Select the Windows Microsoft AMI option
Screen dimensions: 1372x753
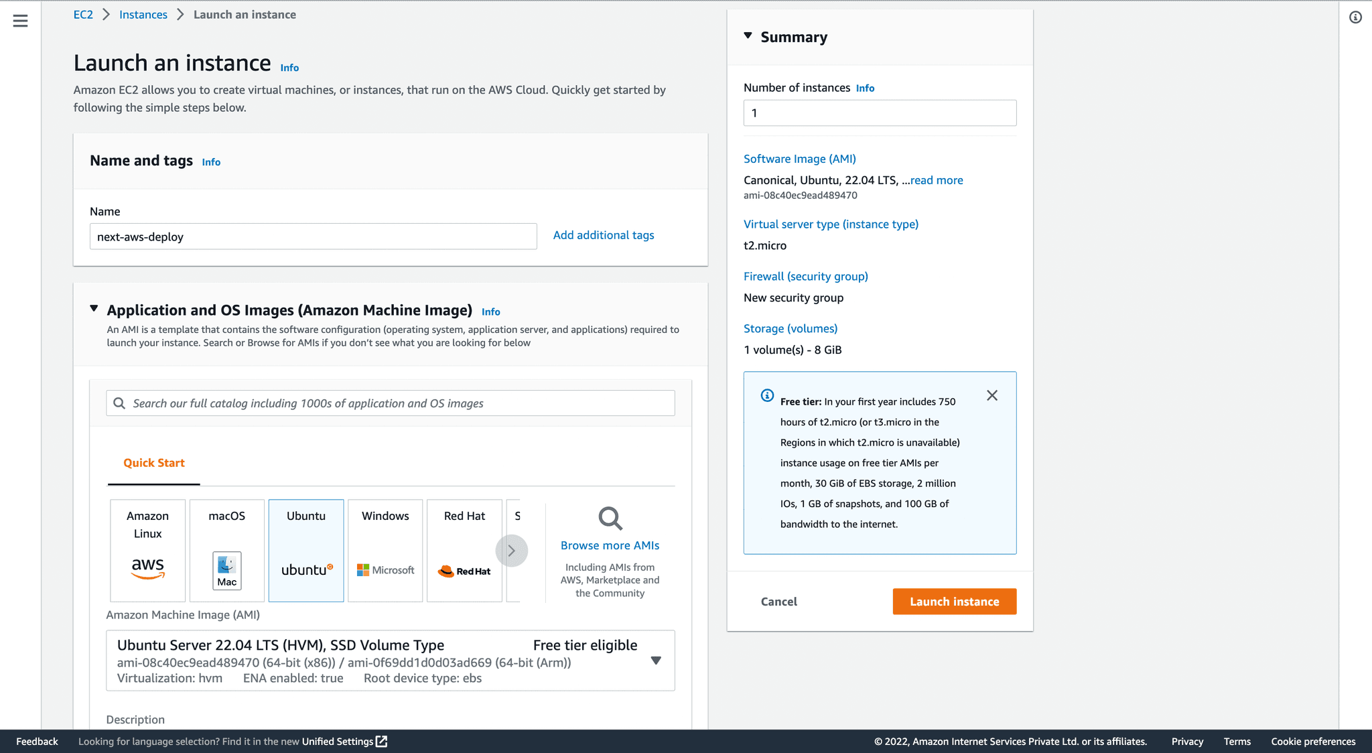385,549
